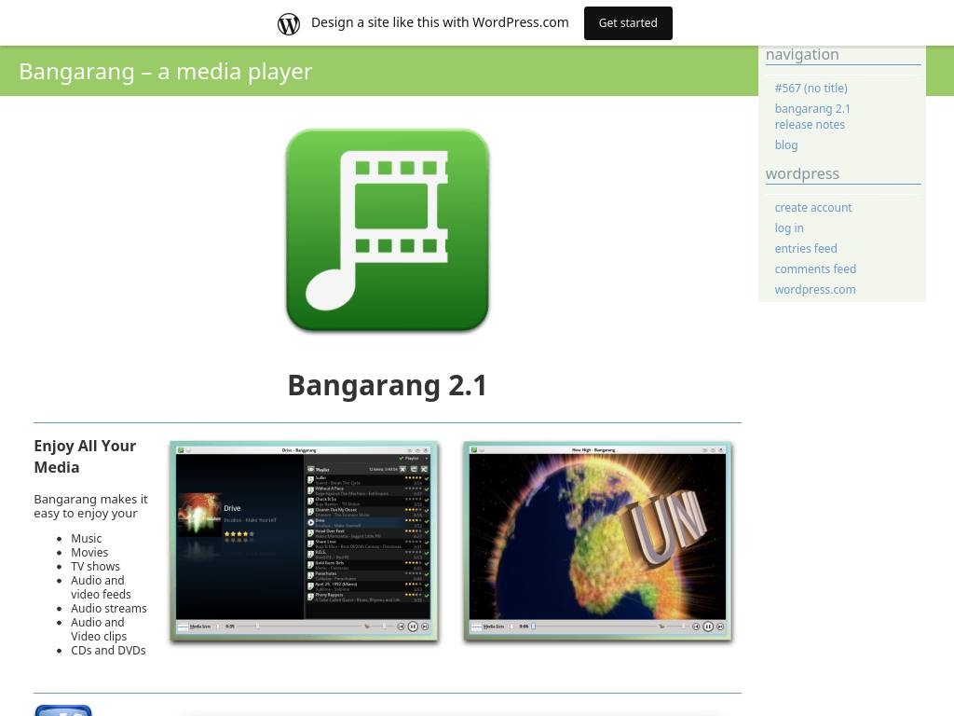Open the #567 (no title) navigation link
Viewport: 954px width, 716px height.
(x=811, y=88)
